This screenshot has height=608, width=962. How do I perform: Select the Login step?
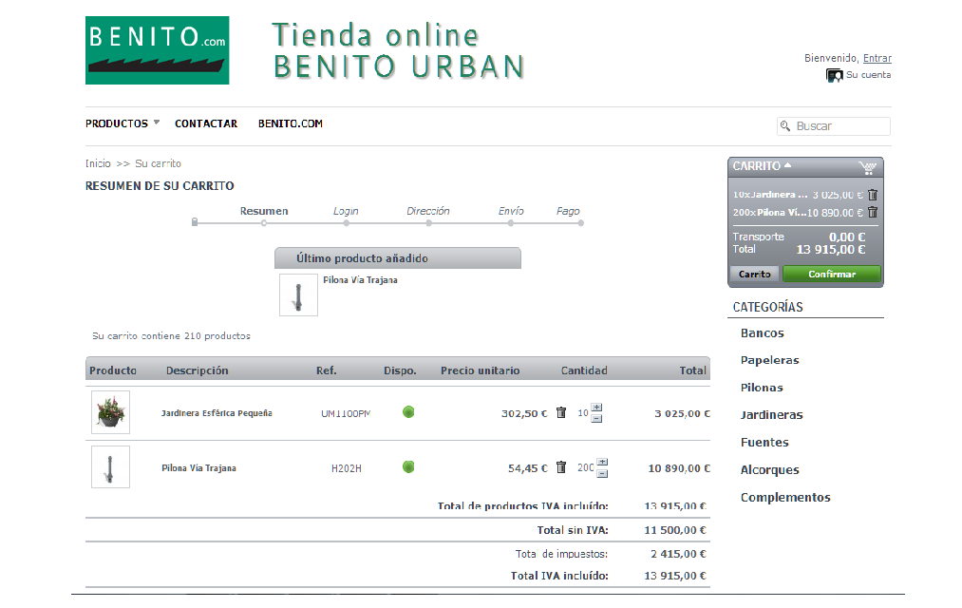346,211
